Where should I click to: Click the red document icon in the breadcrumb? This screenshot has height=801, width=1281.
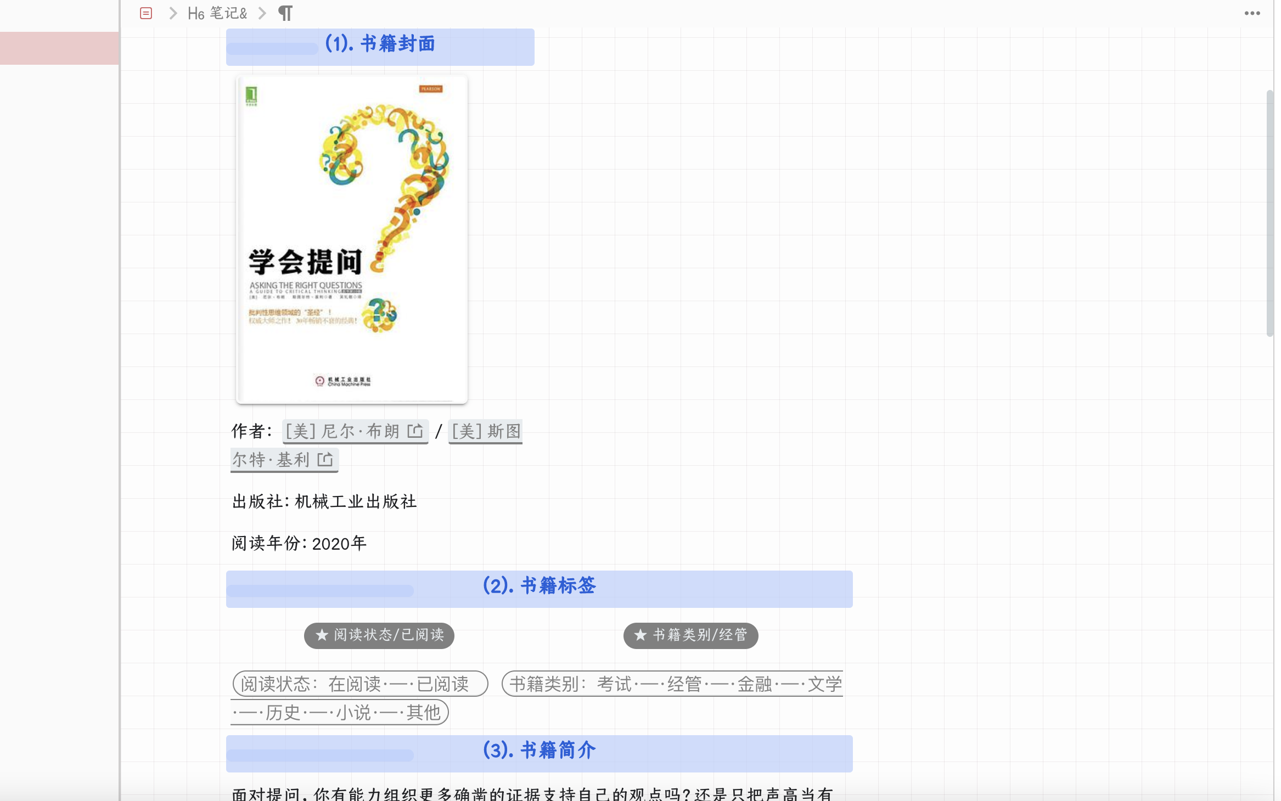pyautogui.click(x=145, y=13)
